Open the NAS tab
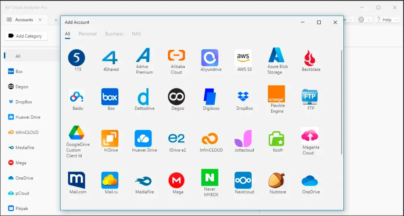Screen dimensions: 404x216 (x=136, y=34)
